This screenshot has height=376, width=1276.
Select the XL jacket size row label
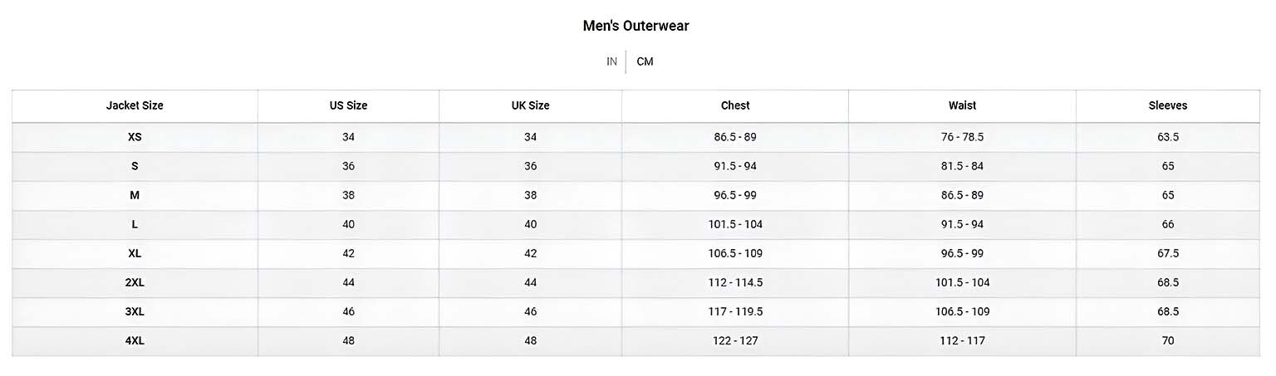tap(135, 253)
